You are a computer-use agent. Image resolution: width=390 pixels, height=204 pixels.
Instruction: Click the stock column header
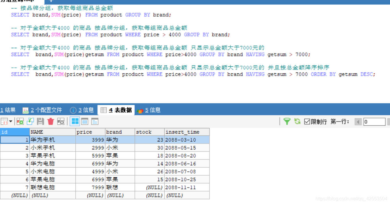coord(150,132)
